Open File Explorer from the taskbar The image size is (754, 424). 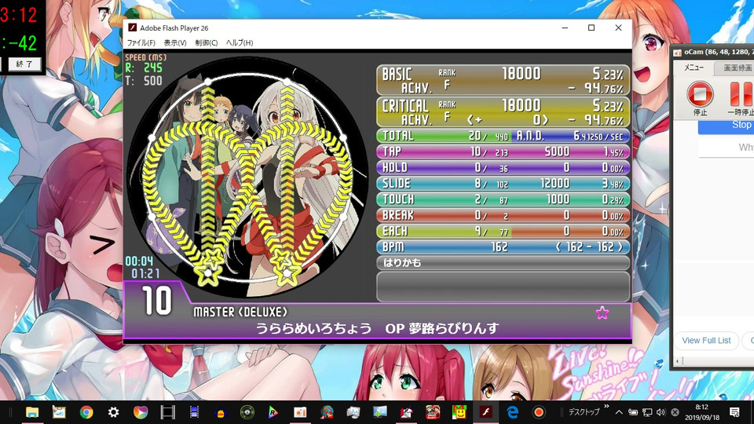[x=32, y=412]
